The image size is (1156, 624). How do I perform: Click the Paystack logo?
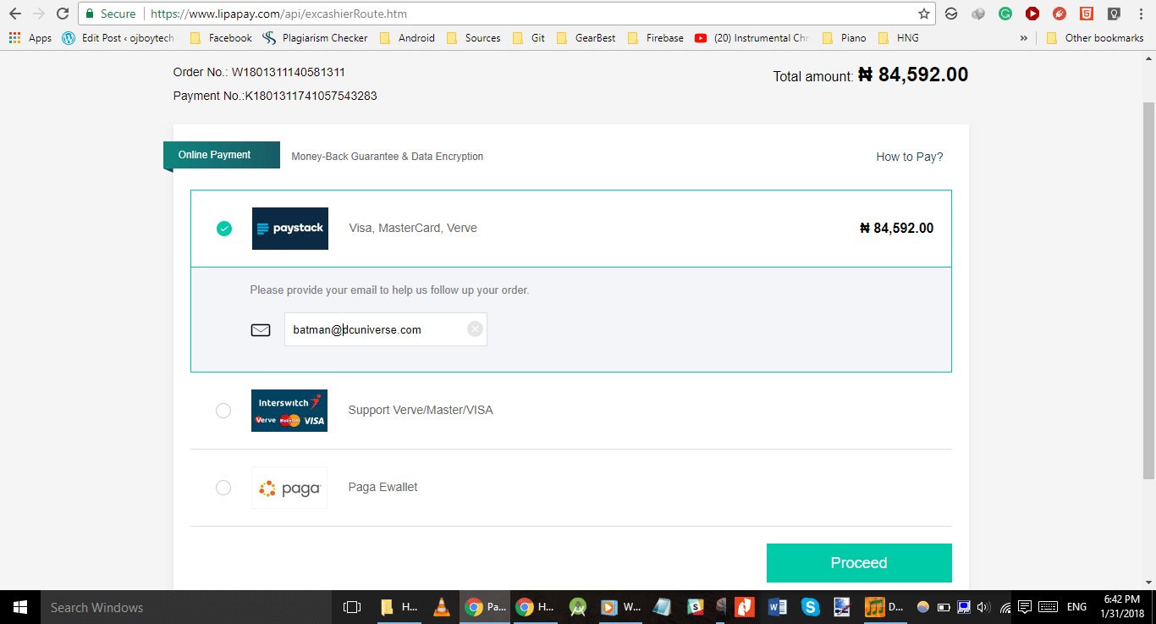[289, 229]
